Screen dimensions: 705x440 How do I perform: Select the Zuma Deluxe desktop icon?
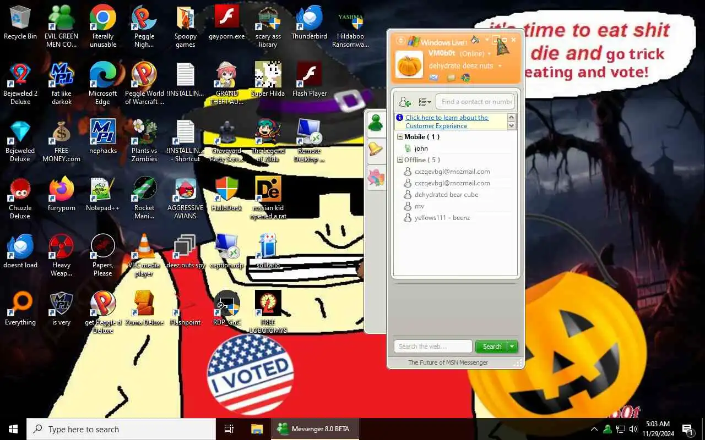point(144,309)
